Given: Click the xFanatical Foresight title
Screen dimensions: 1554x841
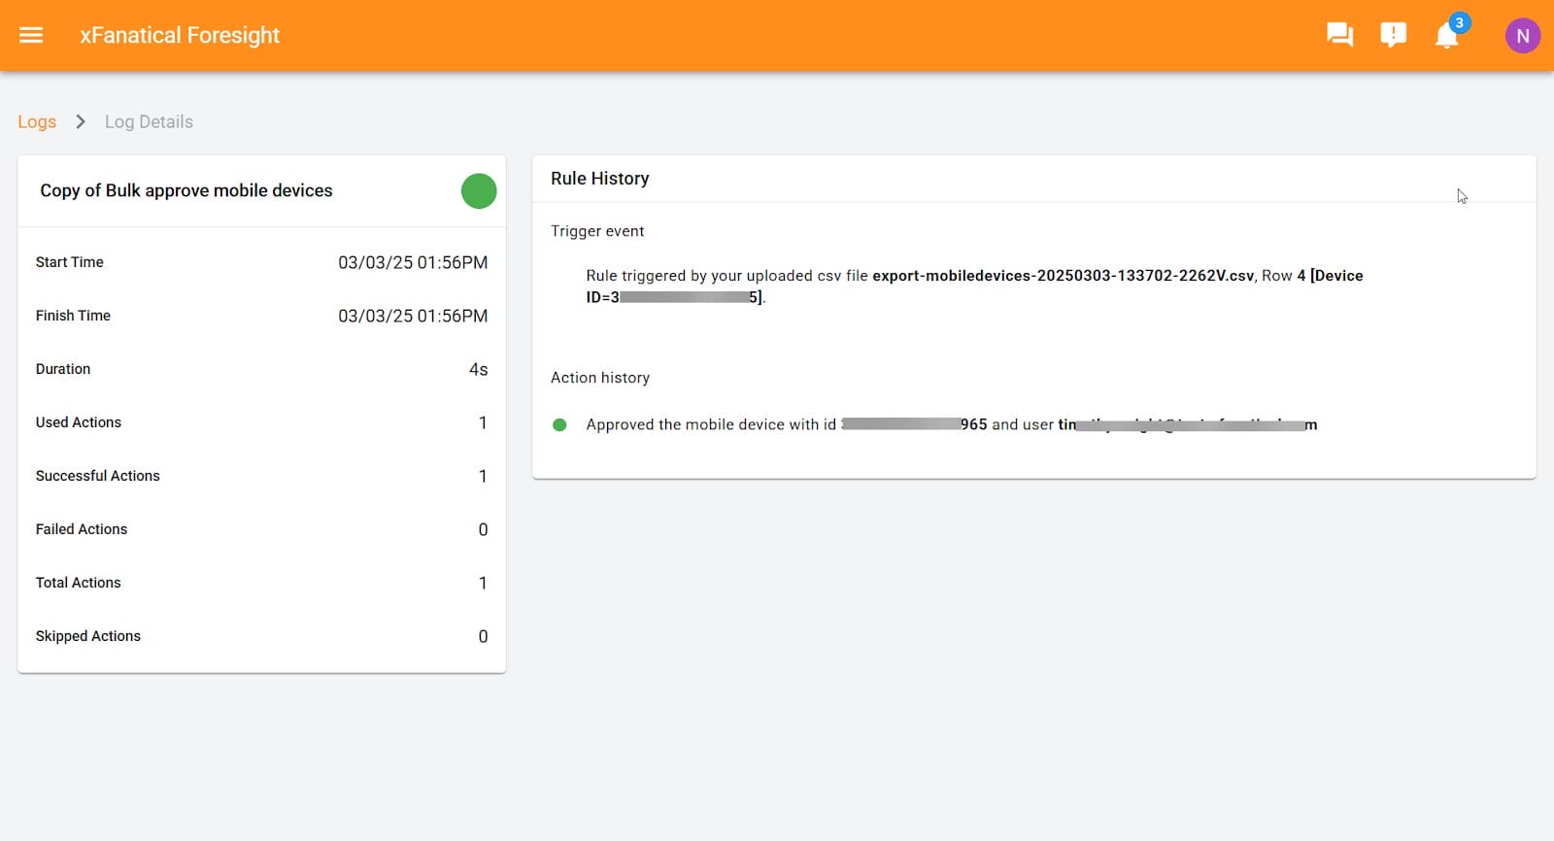Looking at the screenshot, I should pos(180,35).
